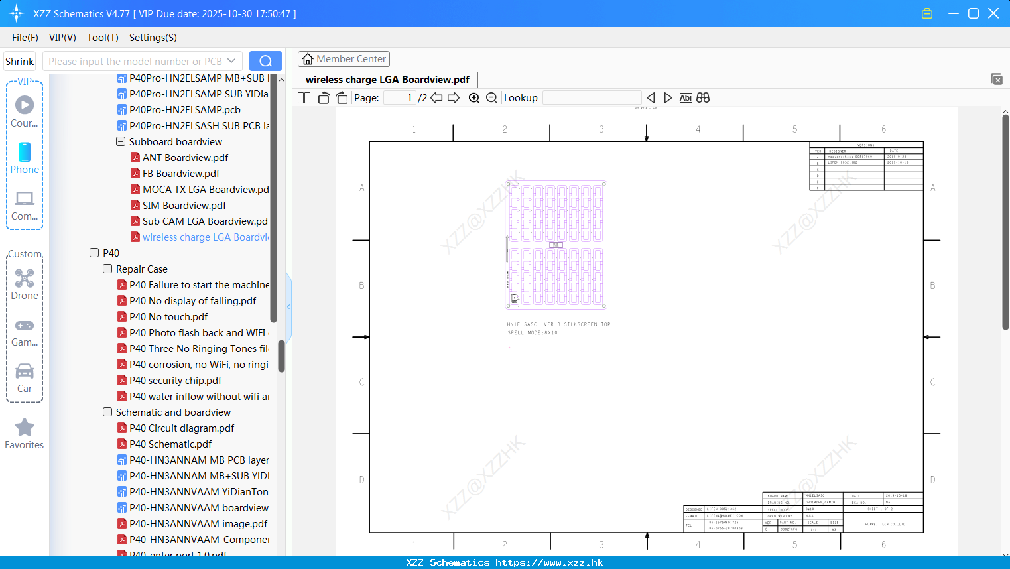Open the Settings(S) menu

153,38
